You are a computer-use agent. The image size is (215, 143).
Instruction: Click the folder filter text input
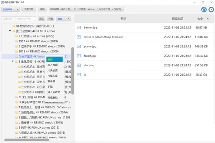tap(19, 18)
